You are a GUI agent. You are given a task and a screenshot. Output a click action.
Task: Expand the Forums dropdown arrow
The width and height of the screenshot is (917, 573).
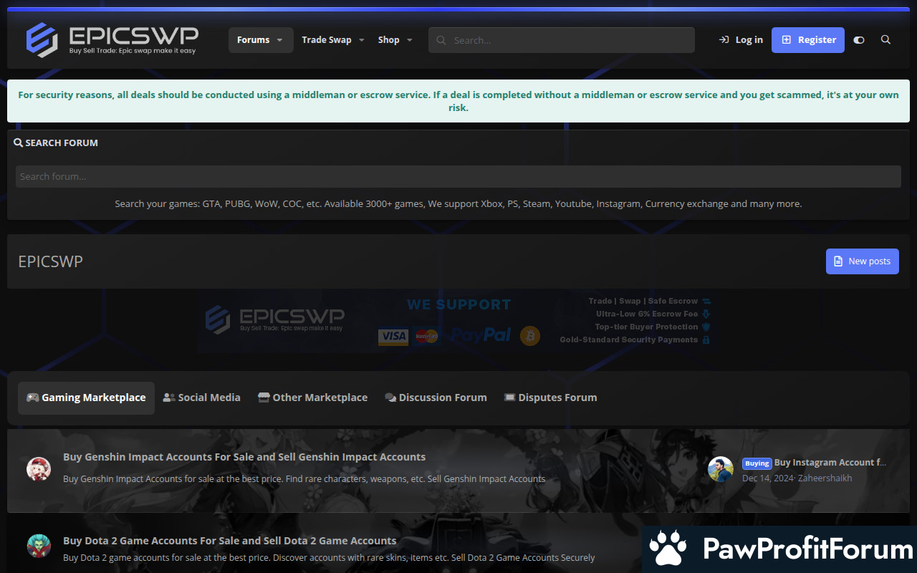tap(280, 40)
